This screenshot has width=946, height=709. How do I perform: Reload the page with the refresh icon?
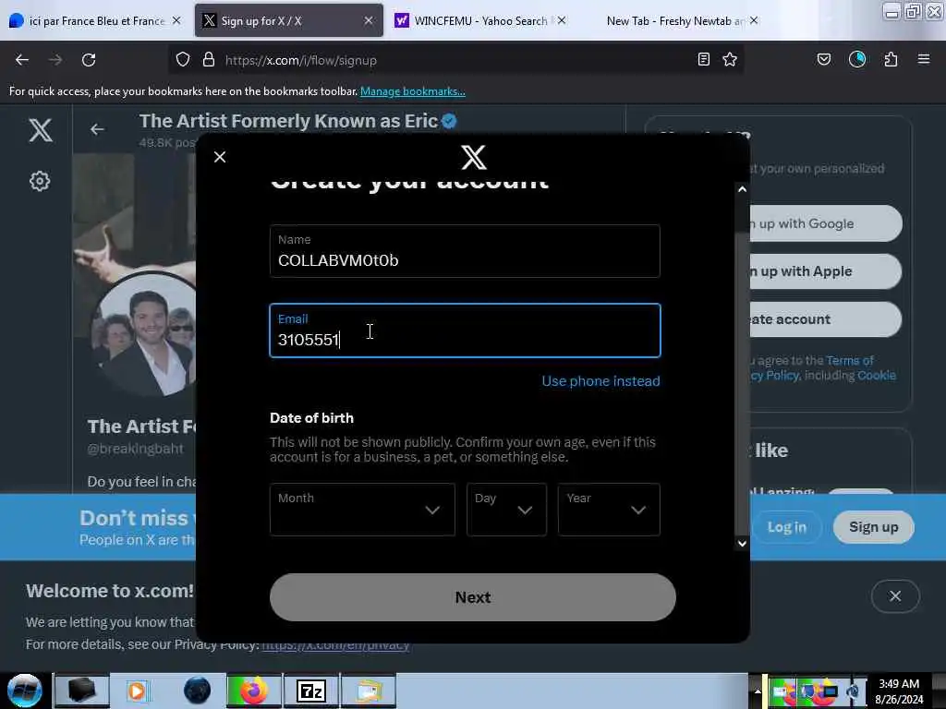(89, 60)
